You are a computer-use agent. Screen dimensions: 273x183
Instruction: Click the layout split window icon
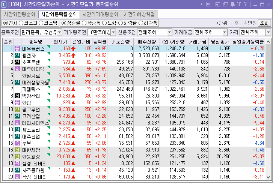(x=218, y=4)
